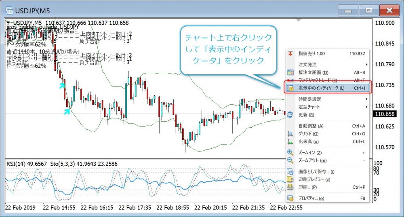Collapse the one-click panel triangle beside USDJPY,M5
This screenshot has height=217, width=404.
tap(8, 23)
